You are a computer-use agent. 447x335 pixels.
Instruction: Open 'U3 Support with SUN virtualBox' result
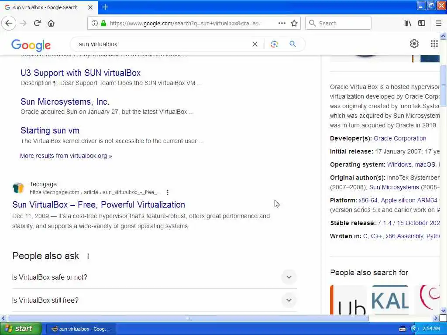click(80, 73)
